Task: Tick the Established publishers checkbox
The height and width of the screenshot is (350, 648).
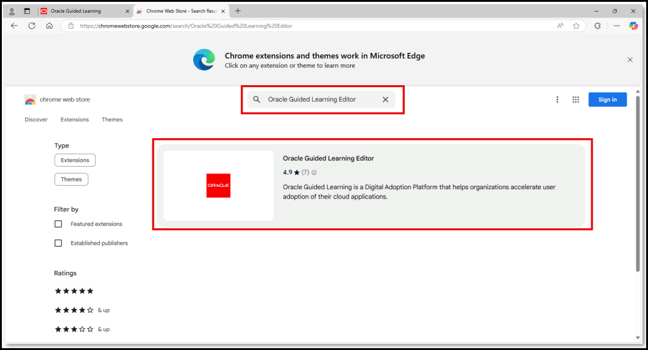Action: click(59, 243)
